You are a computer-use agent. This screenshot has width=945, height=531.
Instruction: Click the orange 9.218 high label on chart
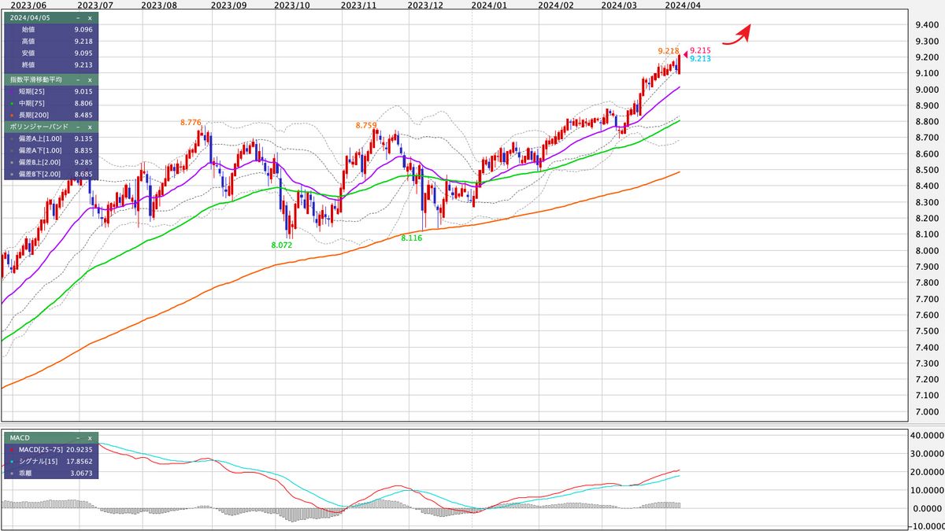click(x=669, y=50)
